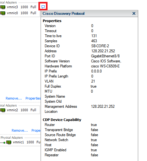The image size is (147, 161).
Task: Select the vmnic1 adapter name
Action: coord(18,142)
